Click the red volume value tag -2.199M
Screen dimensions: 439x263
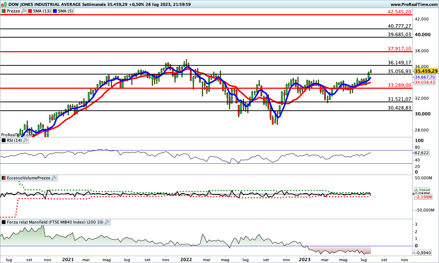pos(423,197)
